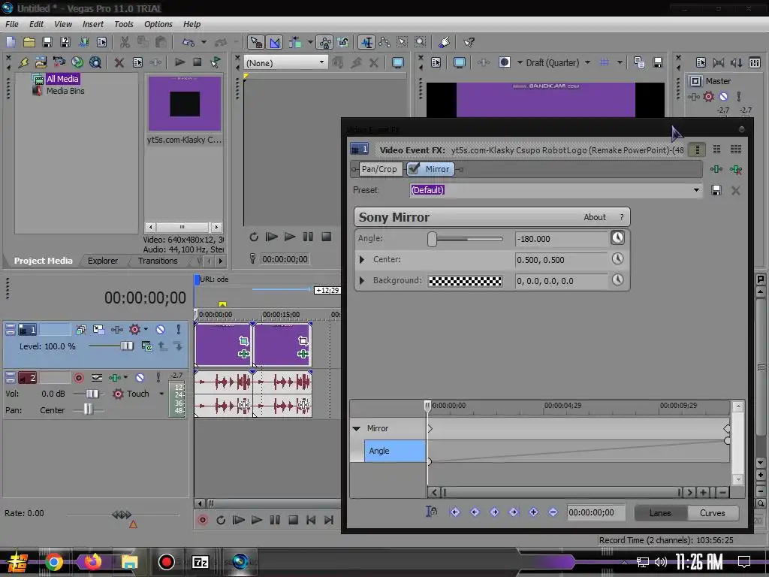Viewport: 769px width, 577px height.
Task: Click Delete Keyframe minus diamond button
Action: pyautogui.click(x=553, y=512)
